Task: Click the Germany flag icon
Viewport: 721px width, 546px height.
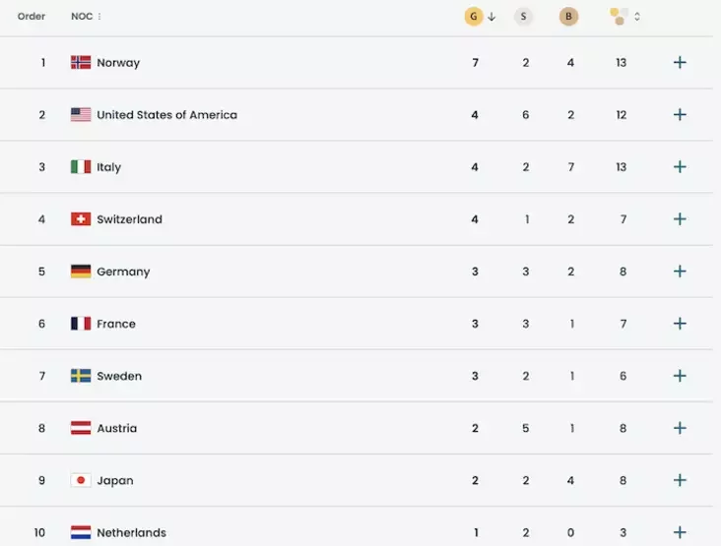Action: [81, 272]
